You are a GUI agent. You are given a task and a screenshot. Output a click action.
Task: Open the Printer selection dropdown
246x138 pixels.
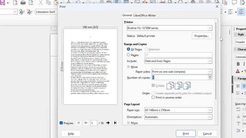point(170,28)
